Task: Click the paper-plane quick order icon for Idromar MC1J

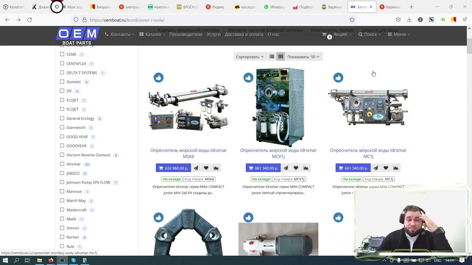Action: 375,168
